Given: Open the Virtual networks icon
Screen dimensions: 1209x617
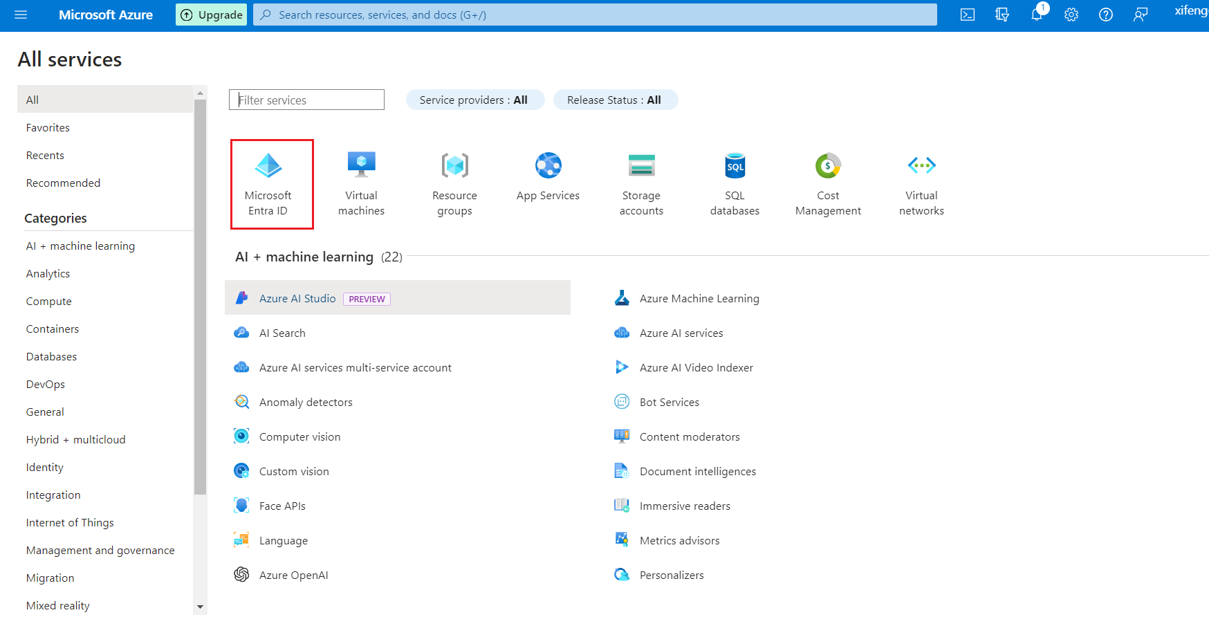Looking at the screenshot, I should [922, 165].
